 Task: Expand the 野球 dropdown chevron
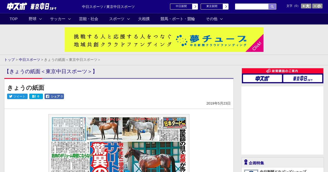tap(40, 19)
